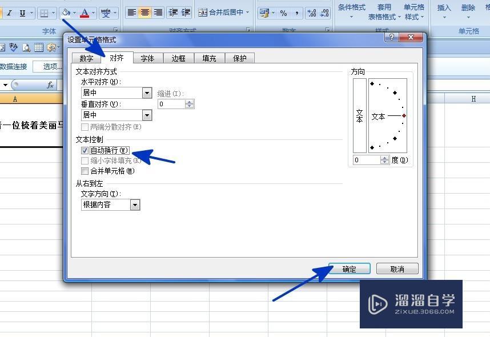Apply red font color button

85,13
